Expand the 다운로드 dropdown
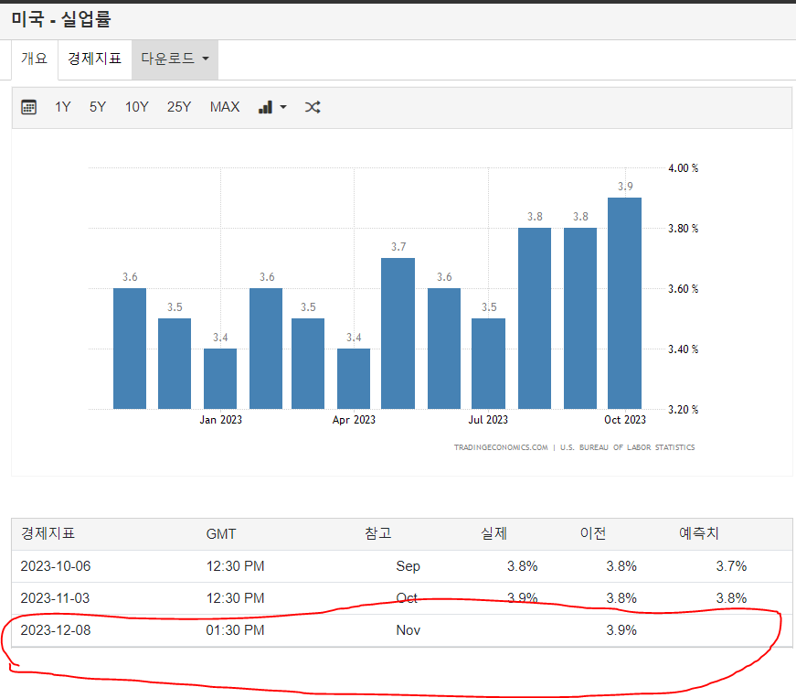Viewport: 796px width, 698px height. pos(175,59)
